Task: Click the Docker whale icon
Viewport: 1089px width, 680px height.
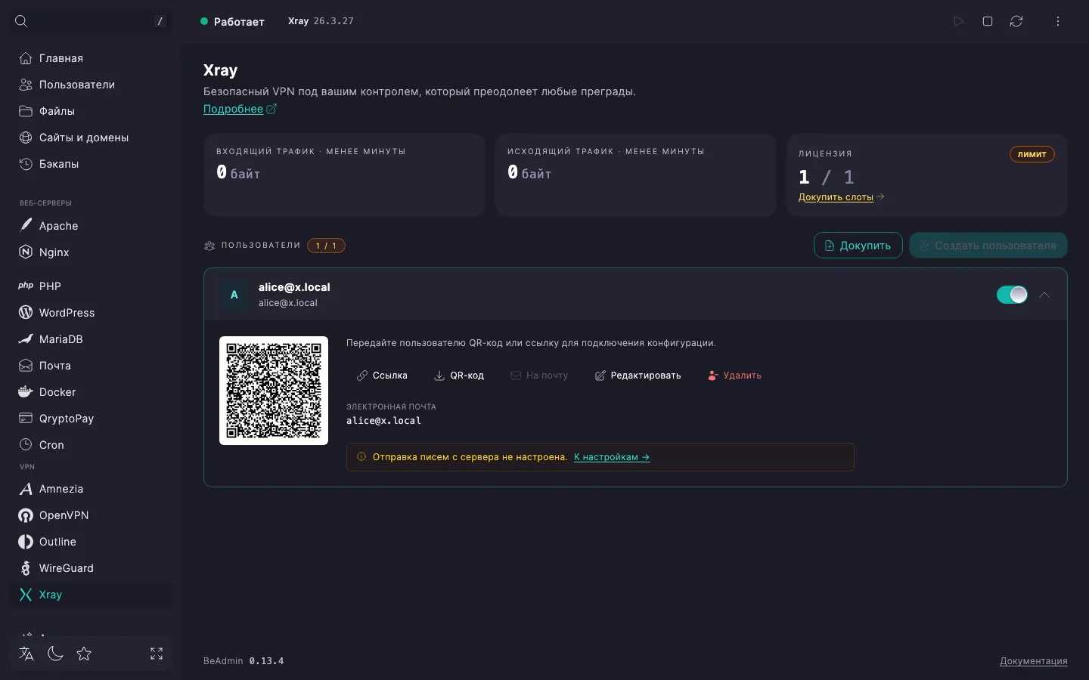Action: click(x=26, y=392)
